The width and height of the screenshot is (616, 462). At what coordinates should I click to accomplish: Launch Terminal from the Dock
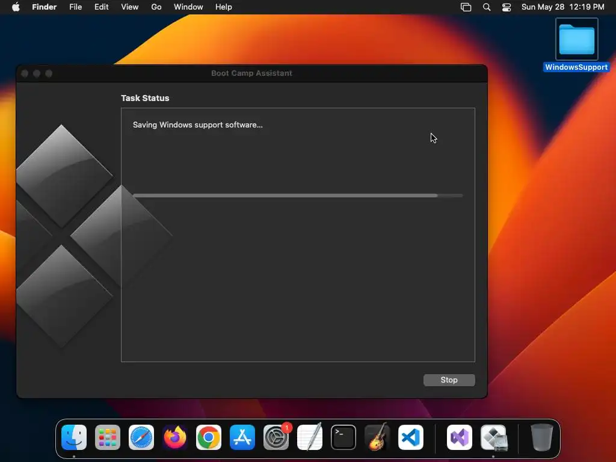pyautogui.click(x=343, y=437)
